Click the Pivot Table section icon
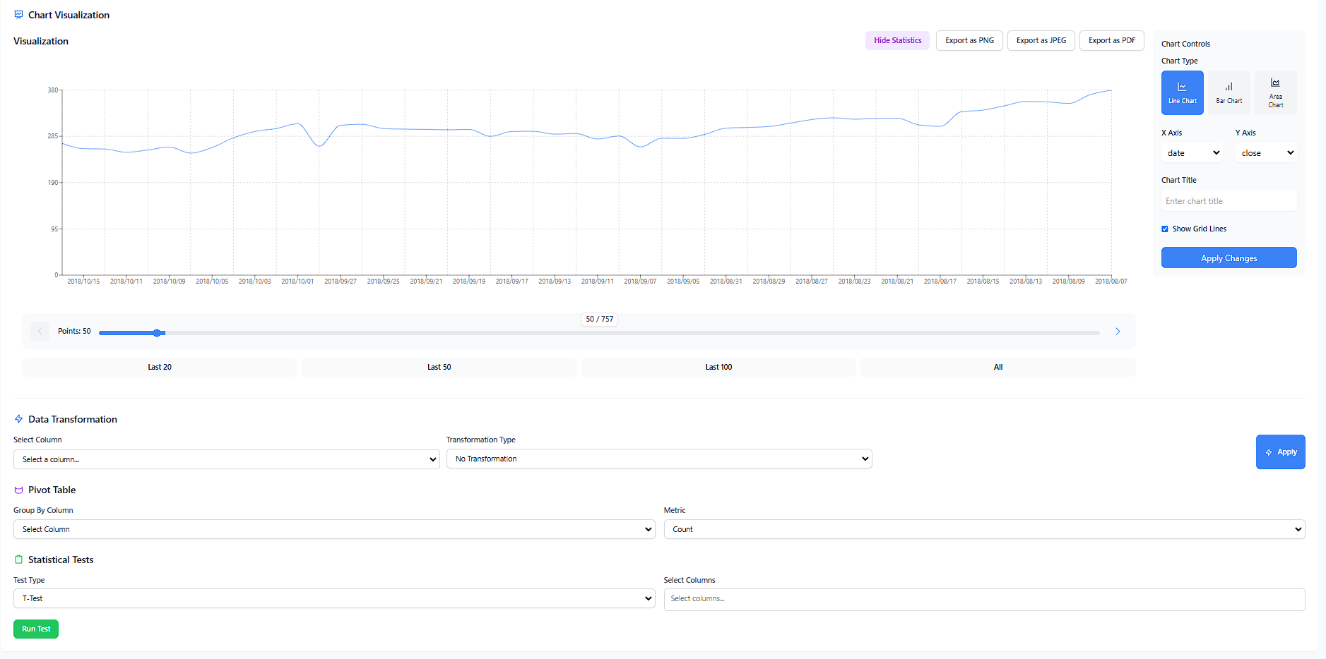Viewport: 1326px width, 659px height. click(18, 490)
